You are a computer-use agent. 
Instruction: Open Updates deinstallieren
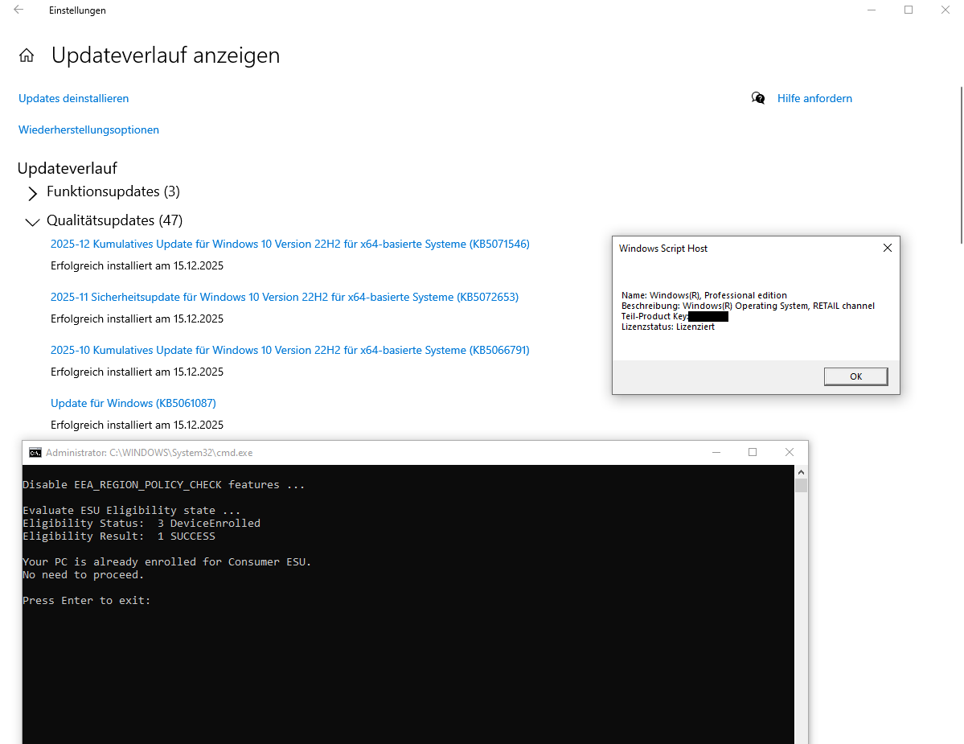73,97
